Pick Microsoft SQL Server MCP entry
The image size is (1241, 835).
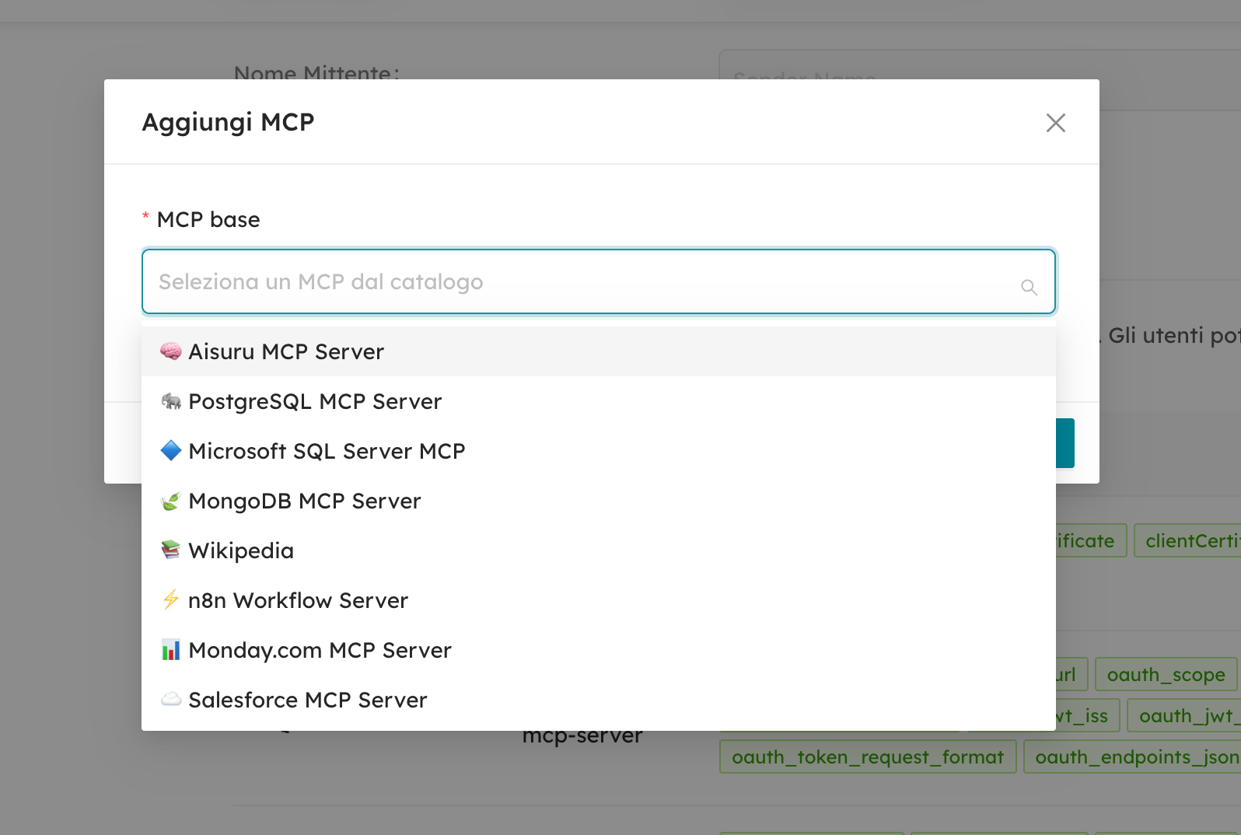click(598, 451)
